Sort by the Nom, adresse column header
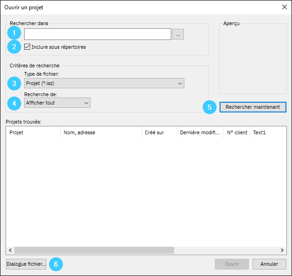The image size is (292, 276). (x=101, y=132)
